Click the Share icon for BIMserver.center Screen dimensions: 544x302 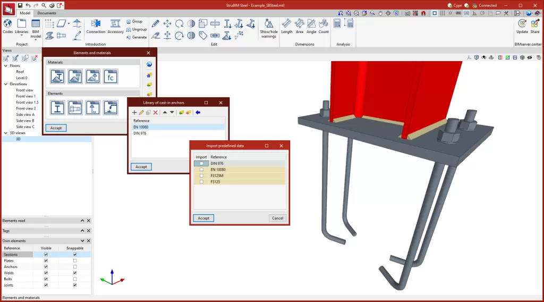534,26
